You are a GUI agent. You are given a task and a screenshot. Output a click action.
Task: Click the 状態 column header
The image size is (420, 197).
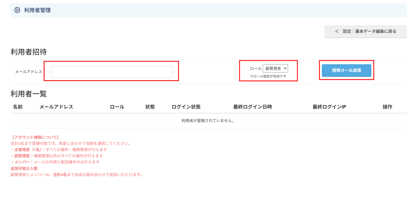tap(150, 107)
